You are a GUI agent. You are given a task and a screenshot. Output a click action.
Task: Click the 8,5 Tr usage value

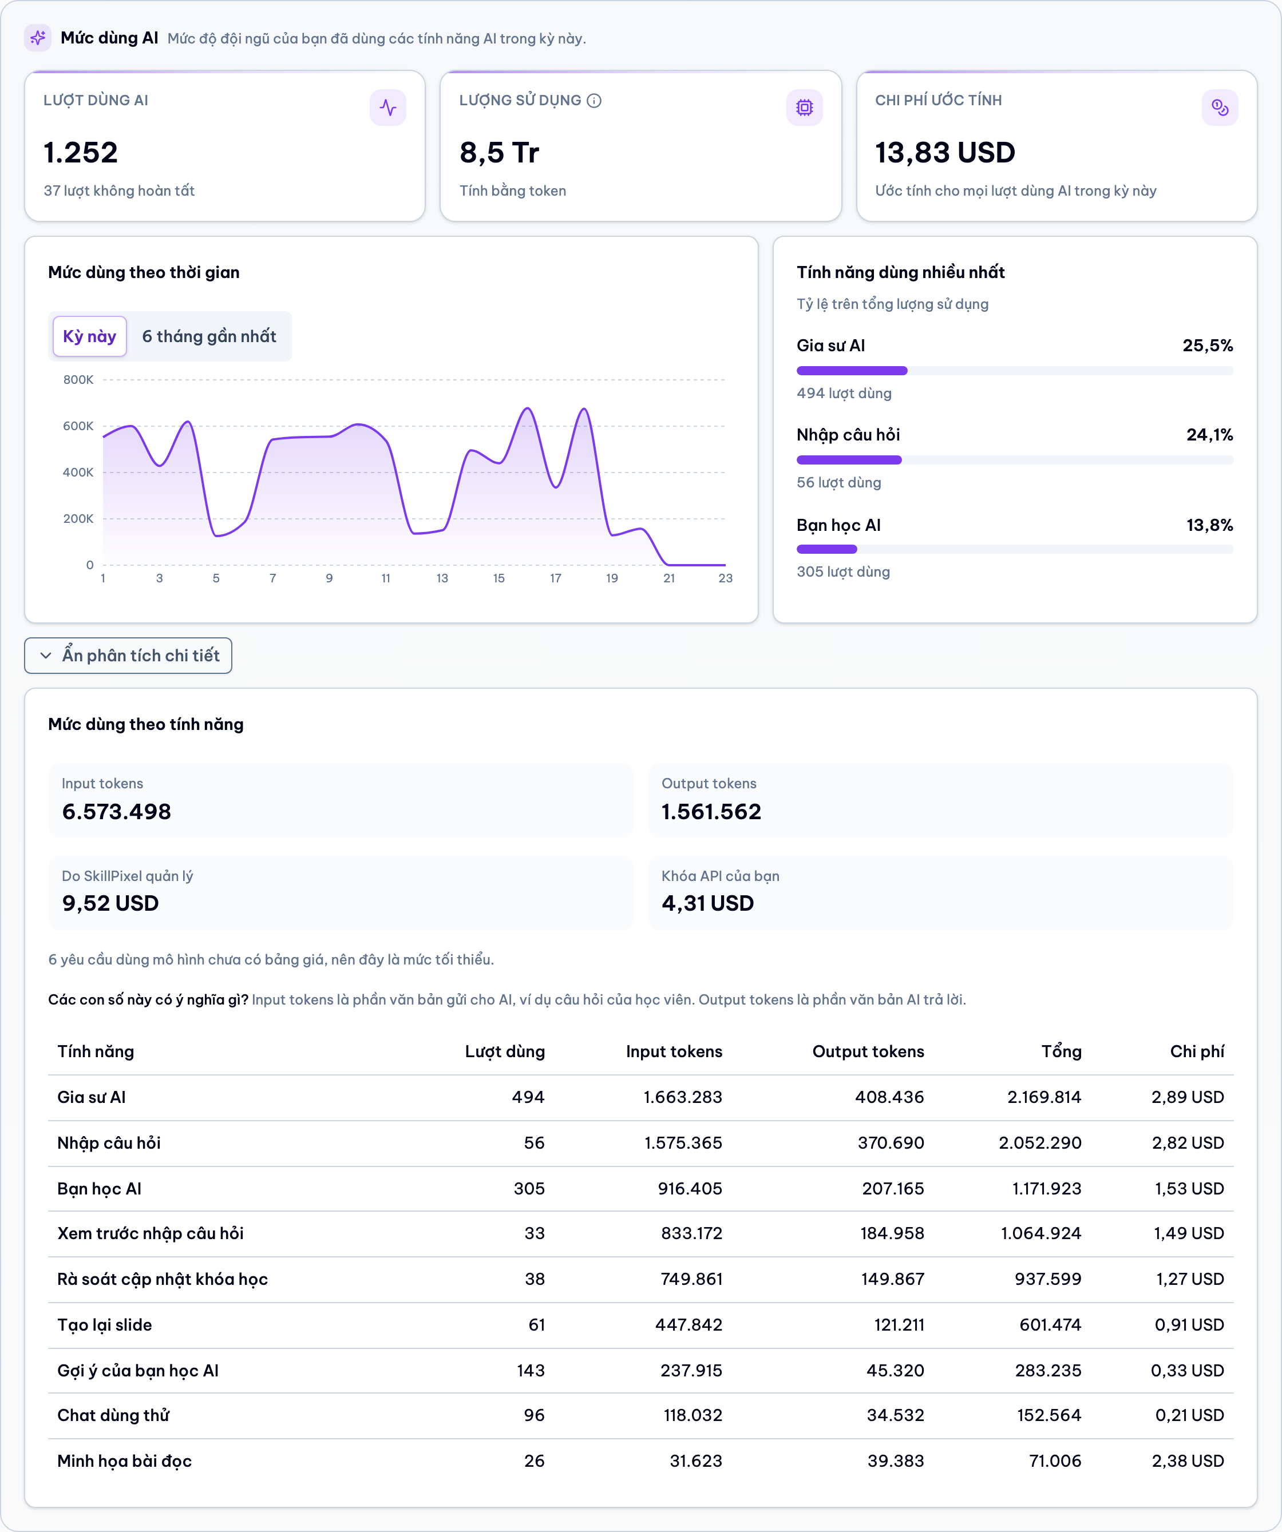click(499, 153)
